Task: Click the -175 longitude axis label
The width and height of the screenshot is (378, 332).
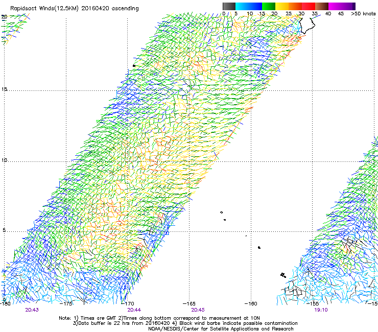Action: 67,303
